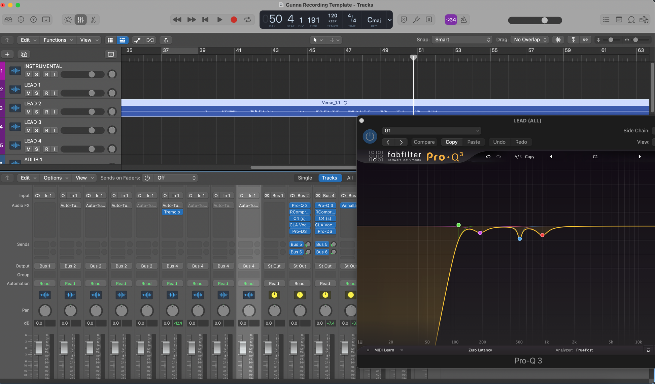Expand the G1 preset dropdown
This screenshot has height=384, width=655.
pos(431,131)
